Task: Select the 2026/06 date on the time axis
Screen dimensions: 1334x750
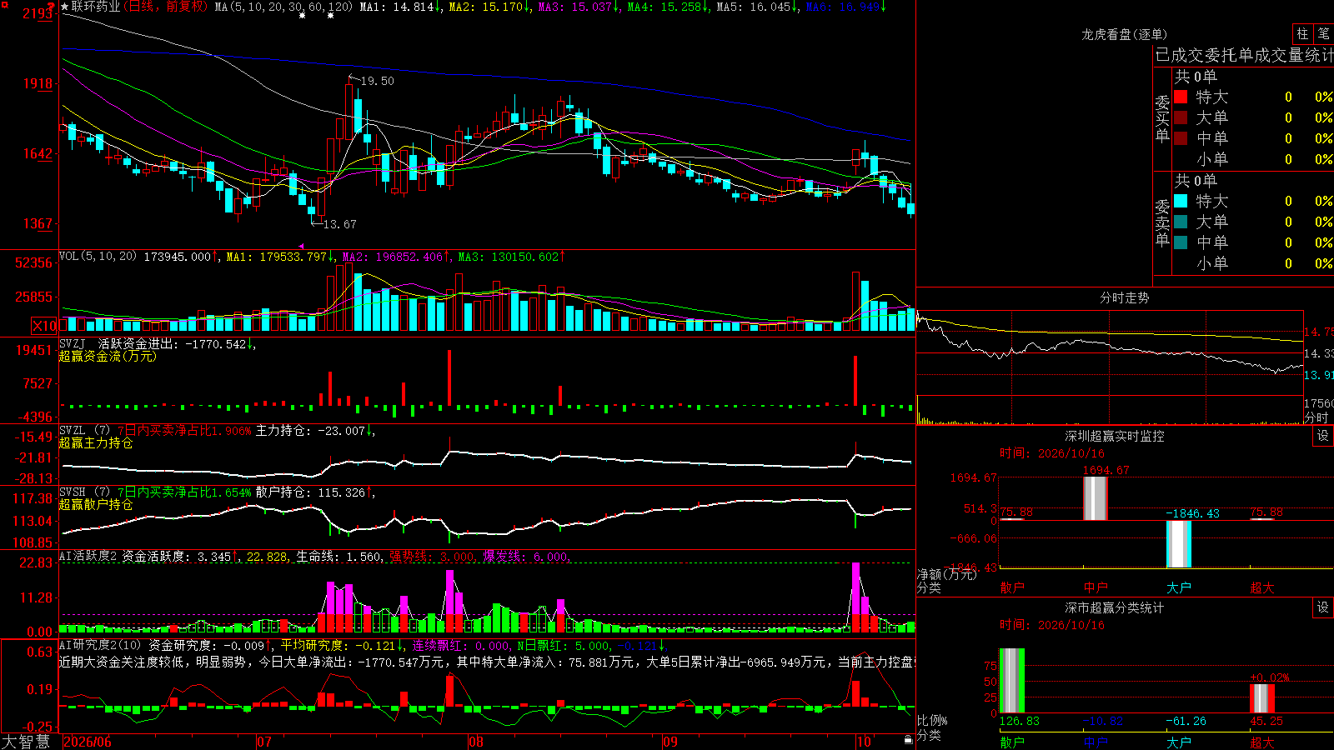Action: pyautogui.click(x=88, y=742)
